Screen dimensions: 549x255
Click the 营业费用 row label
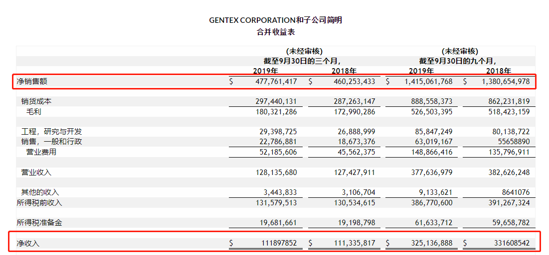pyautogui.click(x=41, y=152)
